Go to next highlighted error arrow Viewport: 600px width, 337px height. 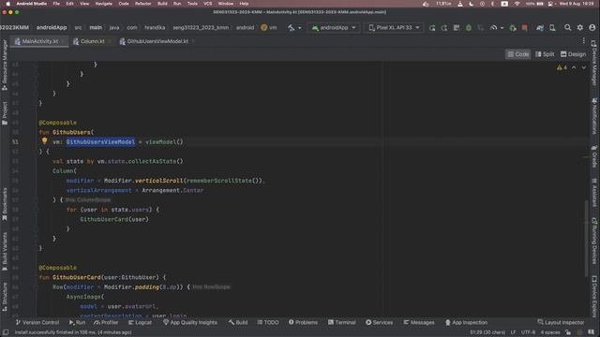point(583,67)
